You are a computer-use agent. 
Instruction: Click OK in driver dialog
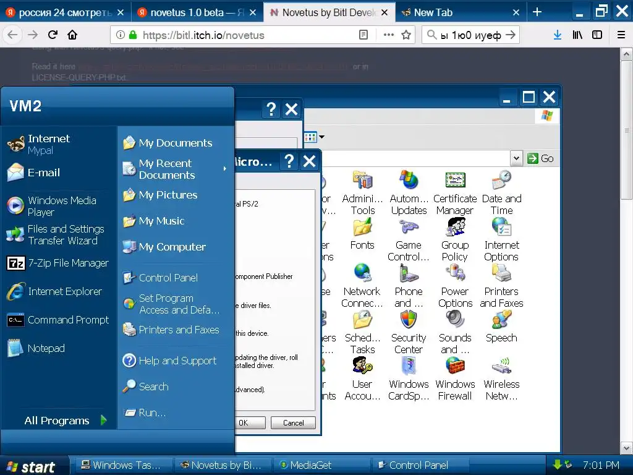point(250,423)
